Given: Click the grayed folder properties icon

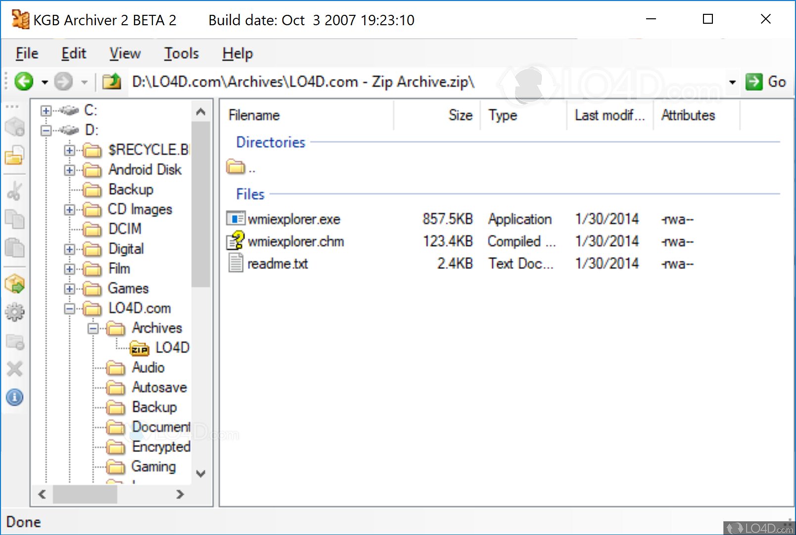Looking at the screenshot, I should click(x=14, y=341).
